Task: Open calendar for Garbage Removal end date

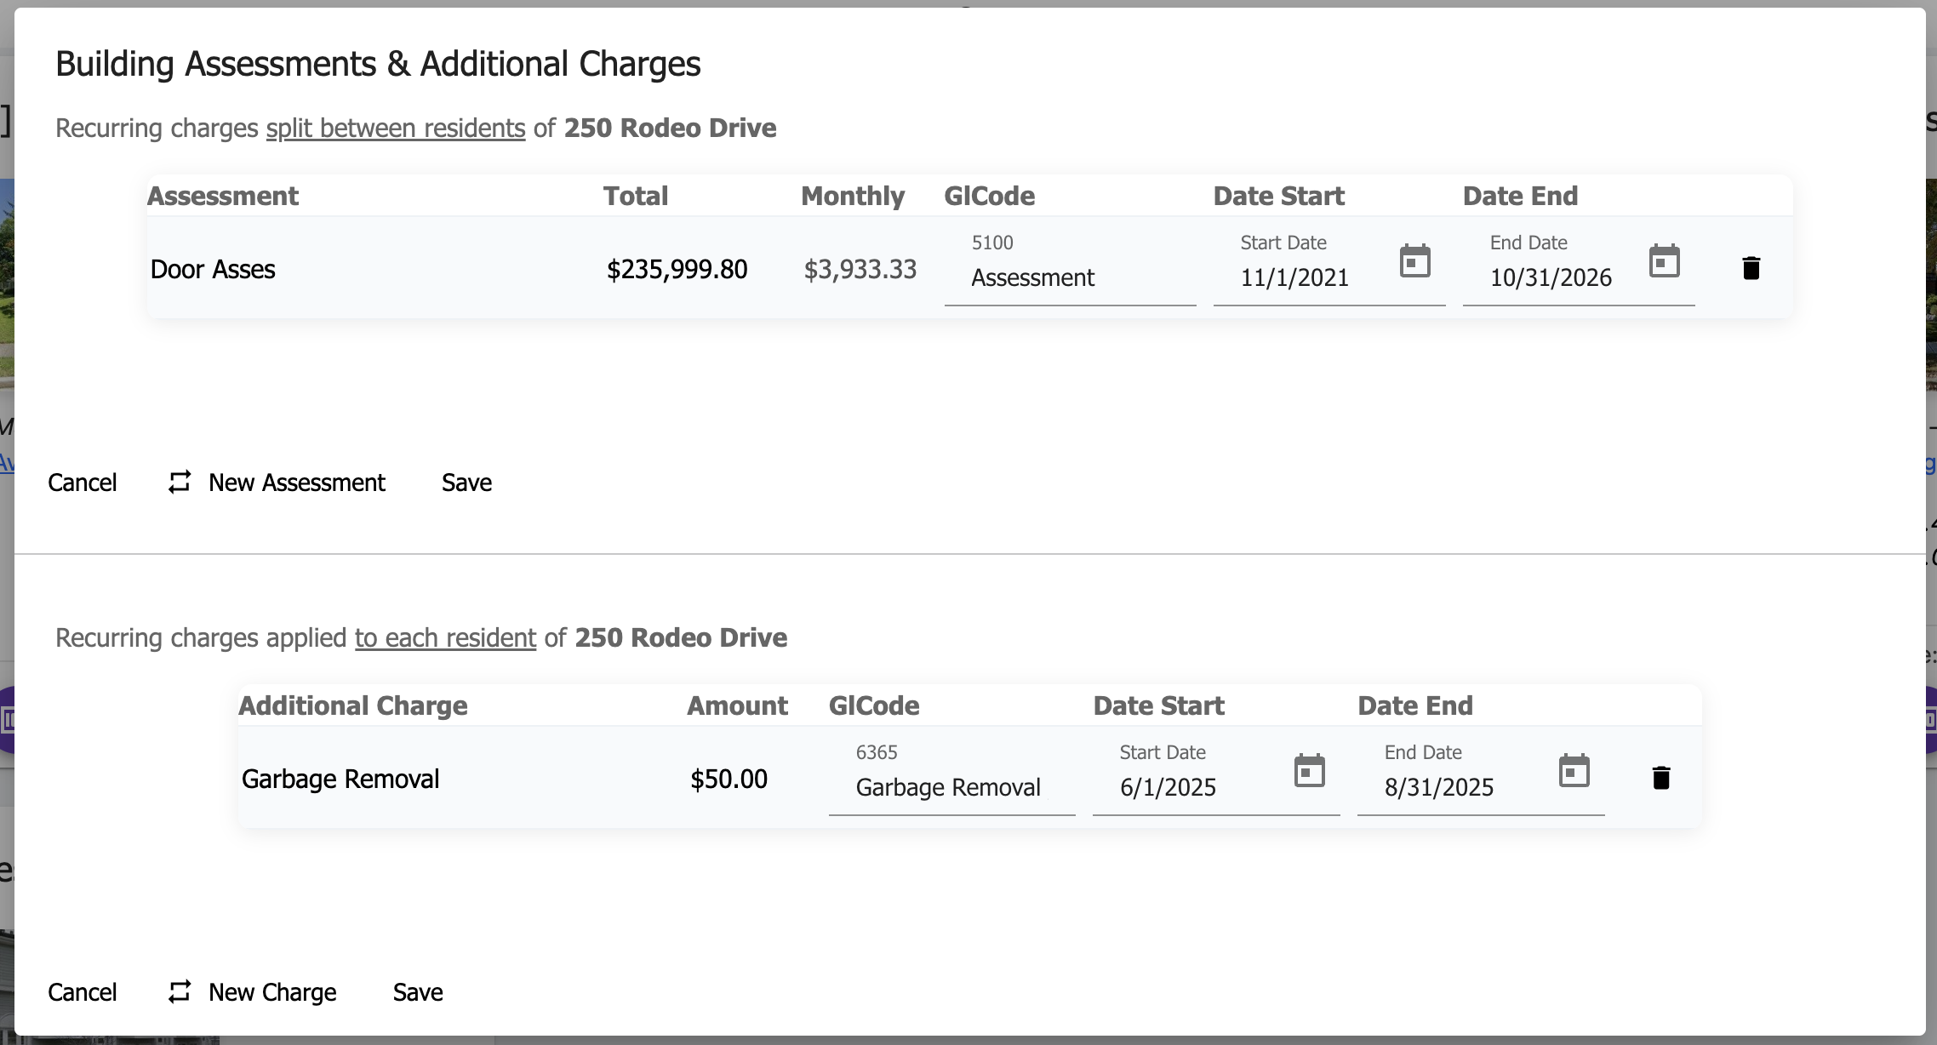Action: (x=1574, y=771)
